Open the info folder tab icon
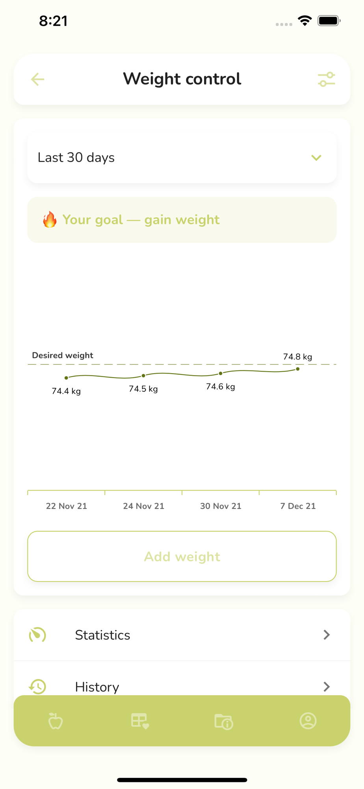The height and width of the screenshot is (789, 364). tap(224, 722)
